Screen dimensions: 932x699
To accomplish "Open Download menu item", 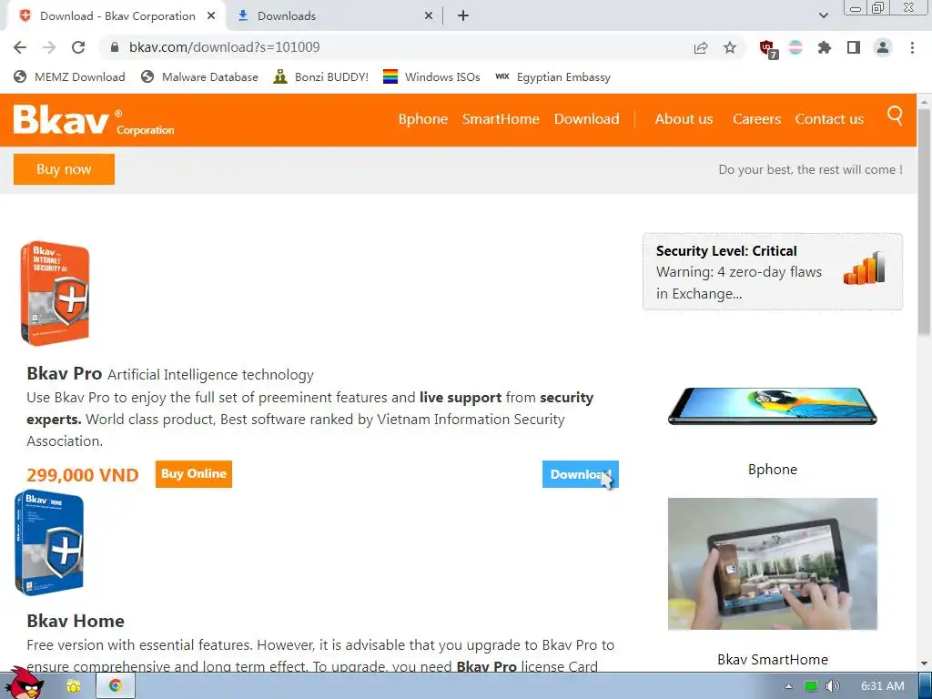I will pos(587,119).
